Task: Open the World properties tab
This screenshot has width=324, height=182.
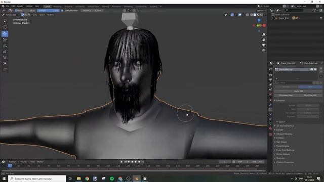Action: (270, 94)
